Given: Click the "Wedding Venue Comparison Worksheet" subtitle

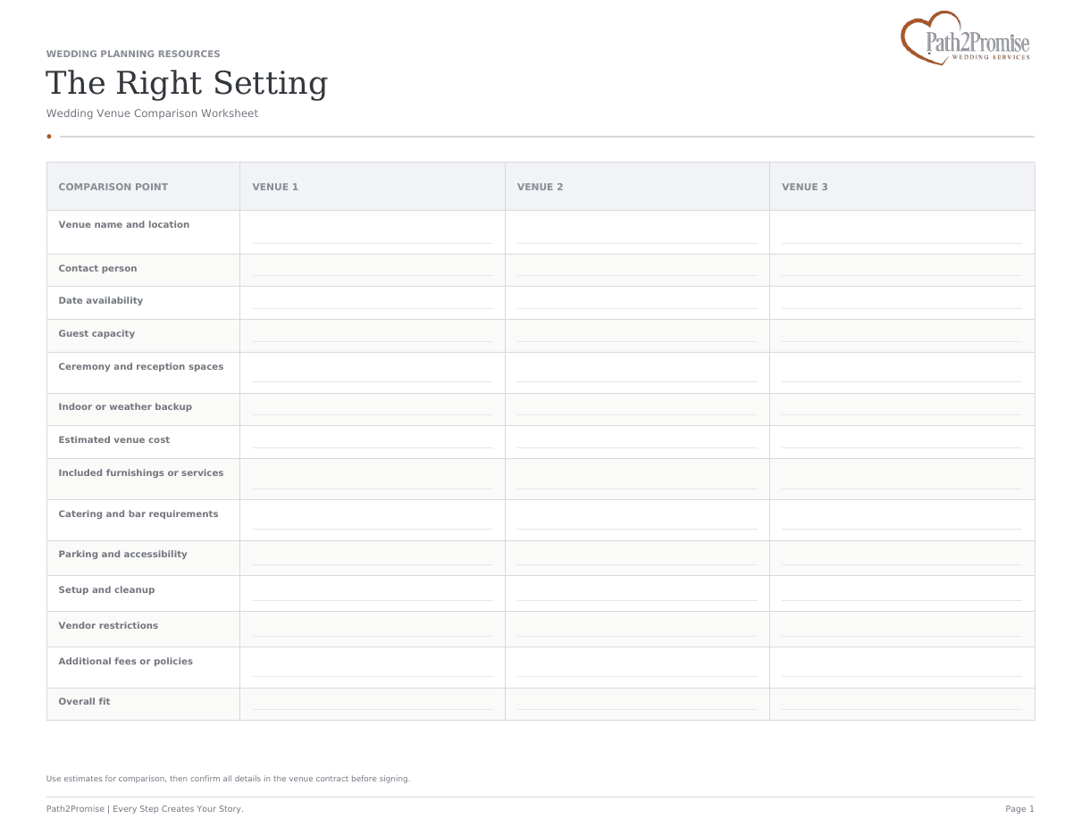Looking at the screenshot, I should pyautogui.click(x=152, y=113).
